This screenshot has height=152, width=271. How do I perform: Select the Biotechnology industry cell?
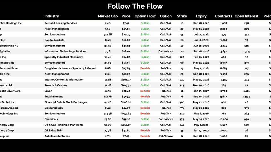pos(54,108)
